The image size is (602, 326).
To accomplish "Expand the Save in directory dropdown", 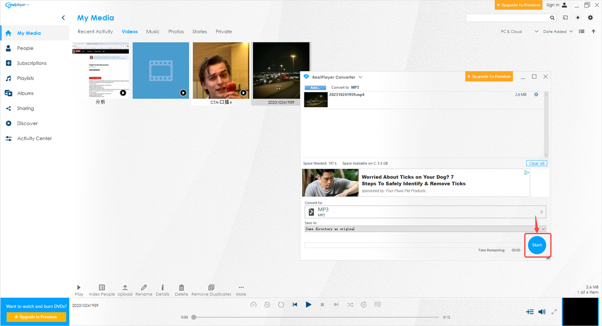I will point(543,229).
